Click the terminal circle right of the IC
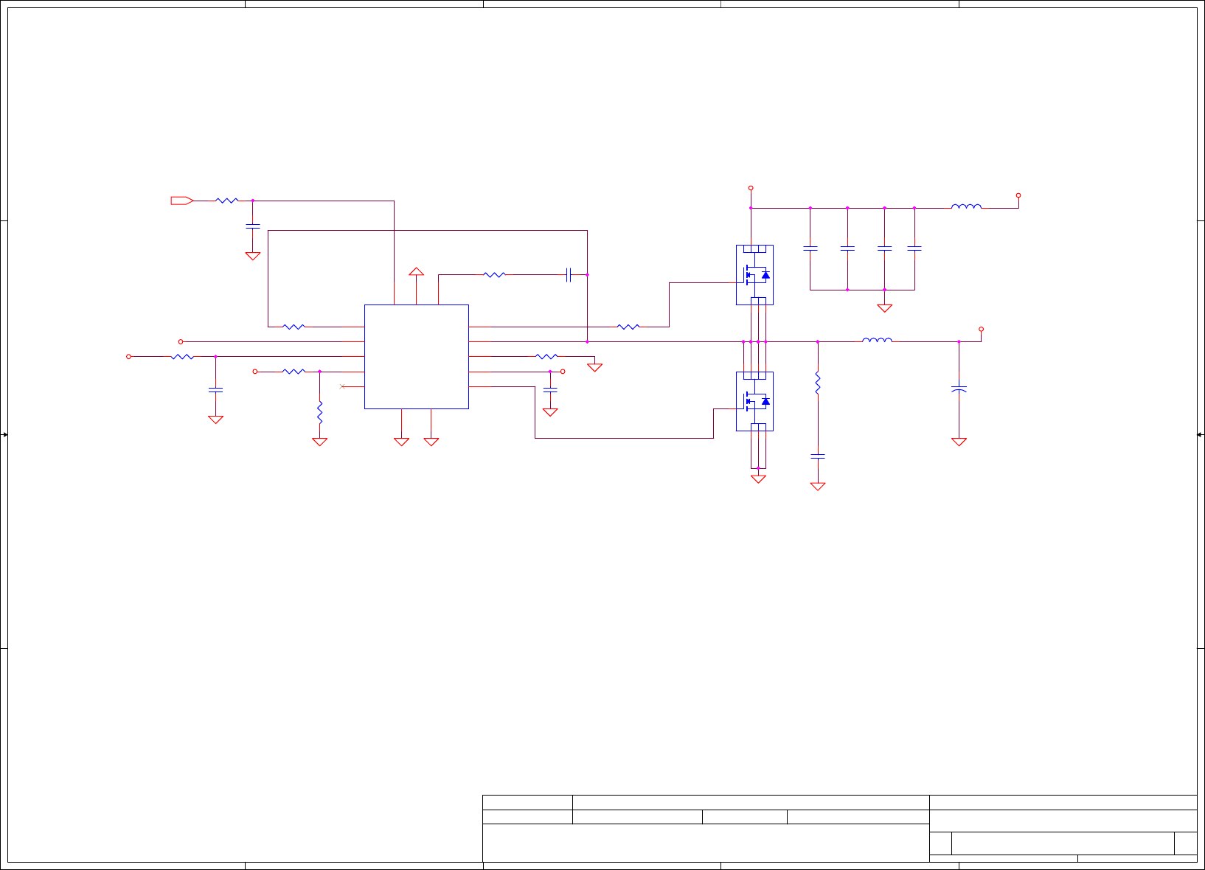Viewport: 1205px width, 870px height. pyautogui.click(x=563, y=372)
